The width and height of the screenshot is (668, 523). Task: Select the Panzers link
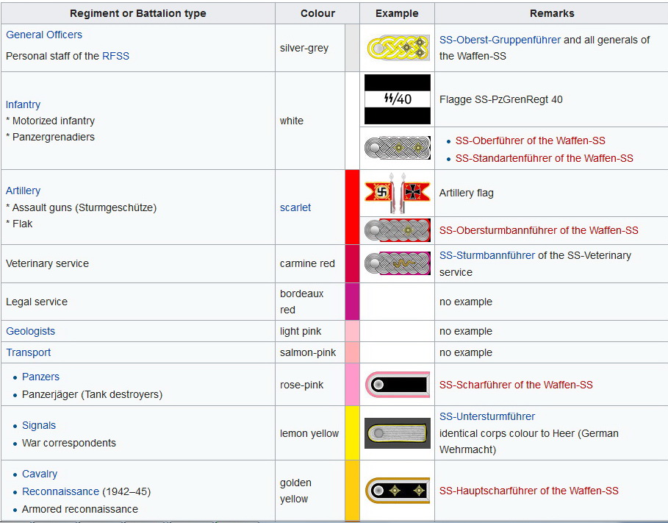tap(40, 377)
